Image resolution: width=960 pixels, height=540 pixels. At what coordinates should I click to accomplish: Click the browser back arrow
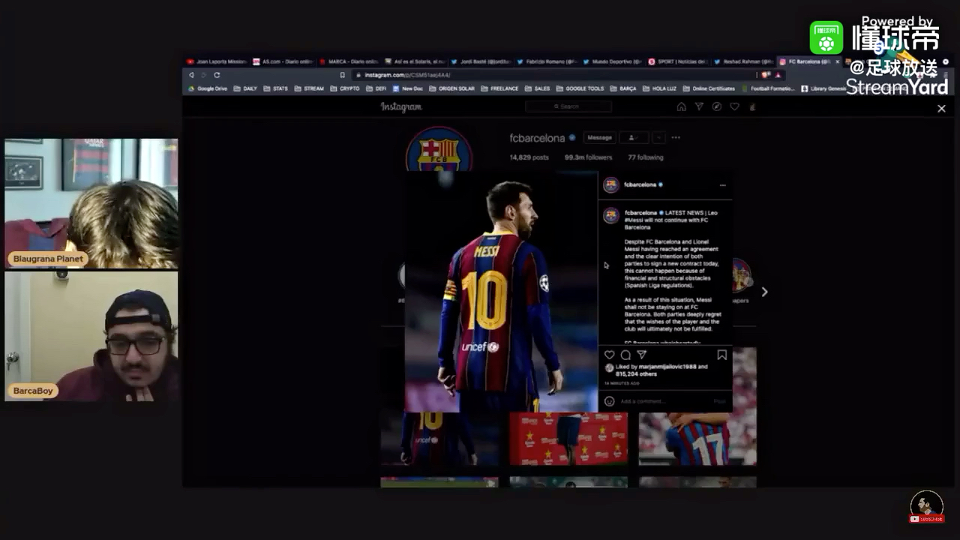tap(191, 75)
